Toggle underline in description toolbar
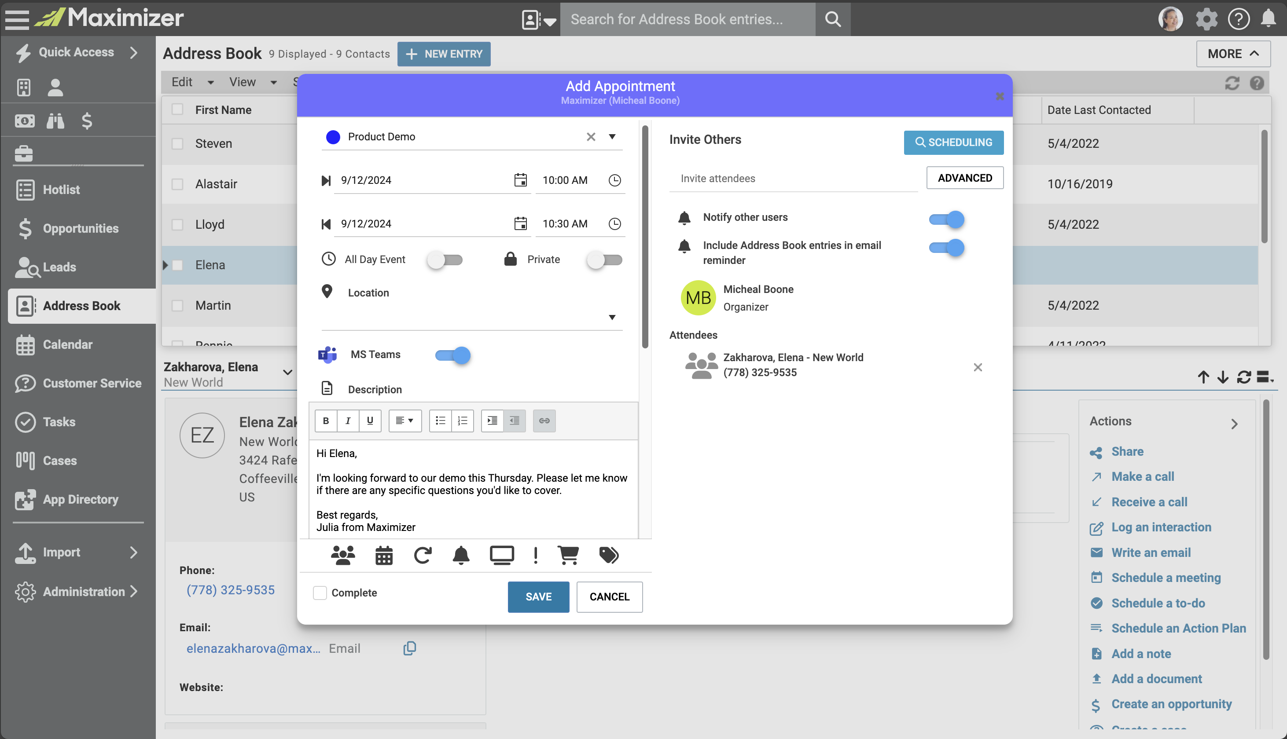Viewport: 1287px width, 739px height. click(370, 420)
